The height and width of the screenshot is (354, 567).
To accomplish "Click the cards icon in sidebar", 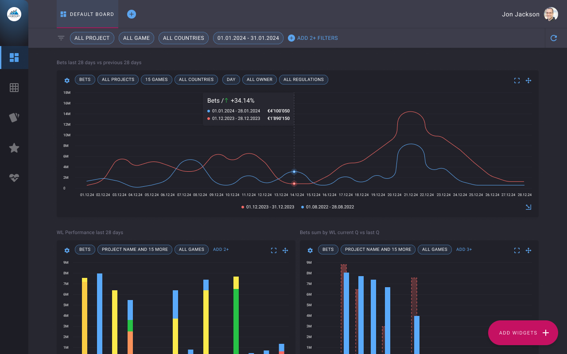I will (14, 118).
